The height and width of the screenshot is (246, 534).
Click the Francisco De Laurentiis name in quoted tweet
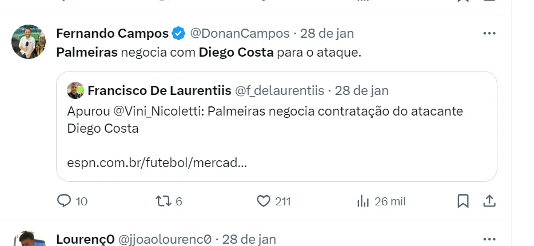click(160, 90)
